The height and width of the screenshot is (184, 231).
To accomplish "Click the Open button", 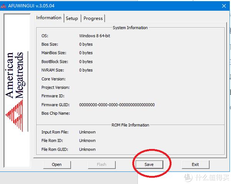I will click(57, 164).
